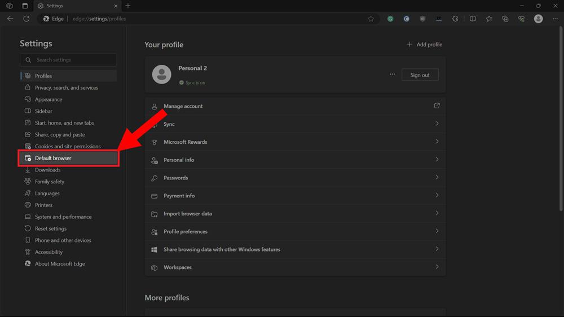
Task: Click Windows logo icon in Share browsing data row
Action: (155, 250)
